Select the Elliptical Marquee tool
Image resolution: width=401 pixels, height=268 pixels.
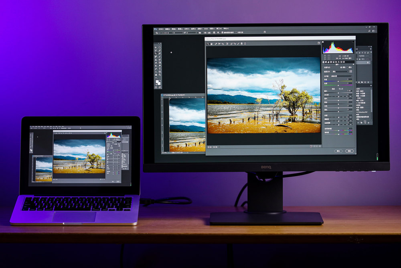[x=160, y=47]
